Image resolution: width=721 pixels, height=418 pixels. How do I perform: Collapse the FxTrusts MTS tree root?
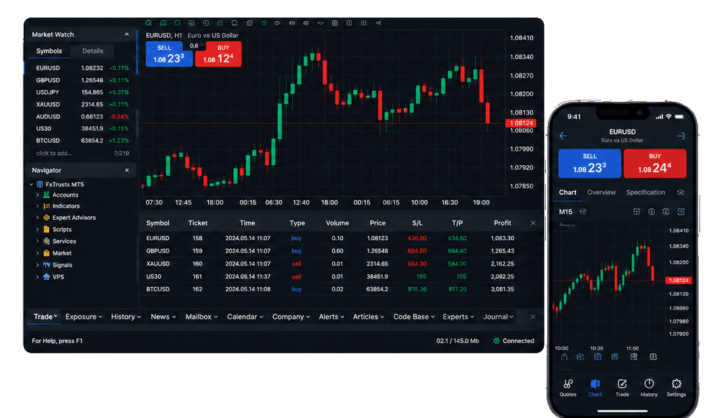coord(31,185)
